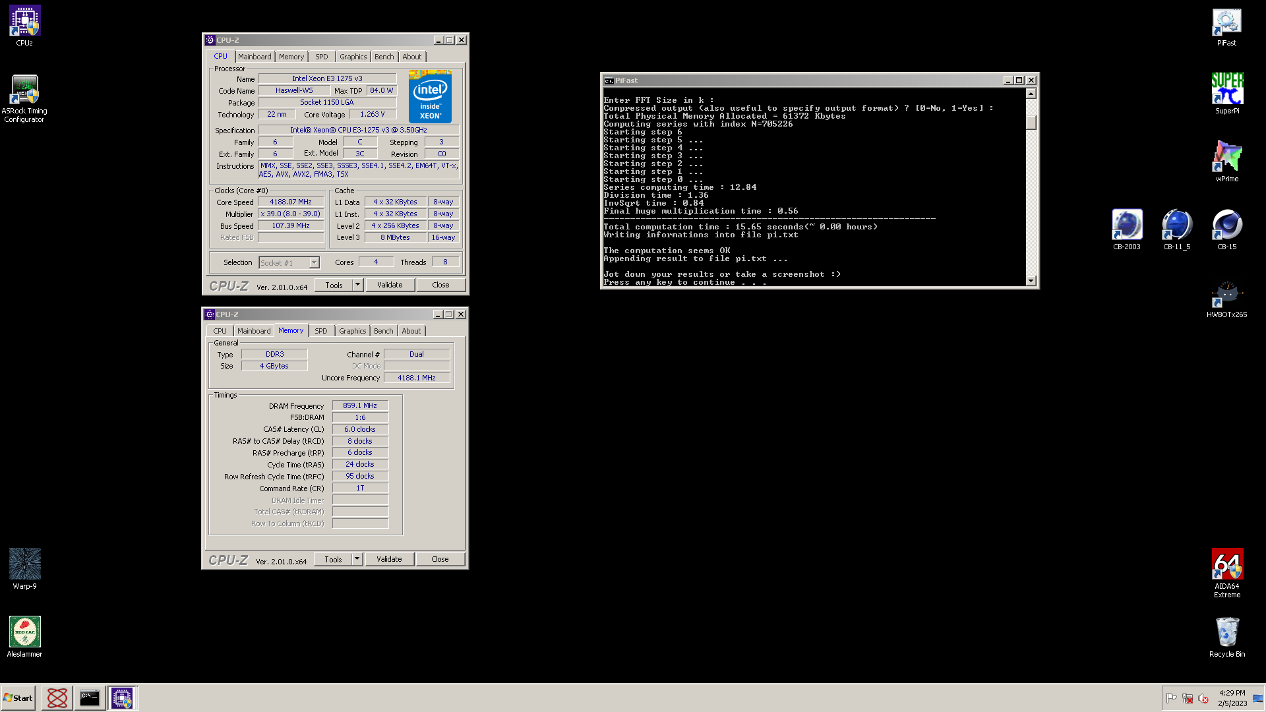Launch the CB-11_5 desktop icon
Image resolution: width=1266 pixels, height=712 pixels.
pos(1176,229)
